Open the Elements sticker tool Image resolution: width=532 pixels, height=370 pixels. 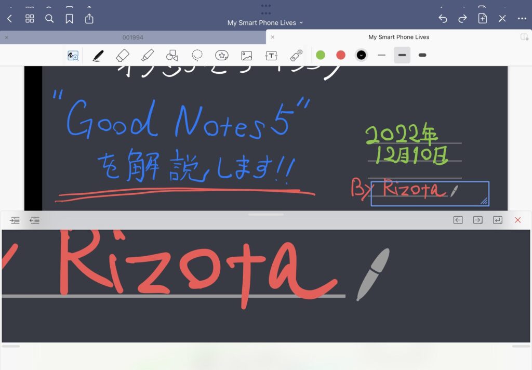click(x=222, y=55)
